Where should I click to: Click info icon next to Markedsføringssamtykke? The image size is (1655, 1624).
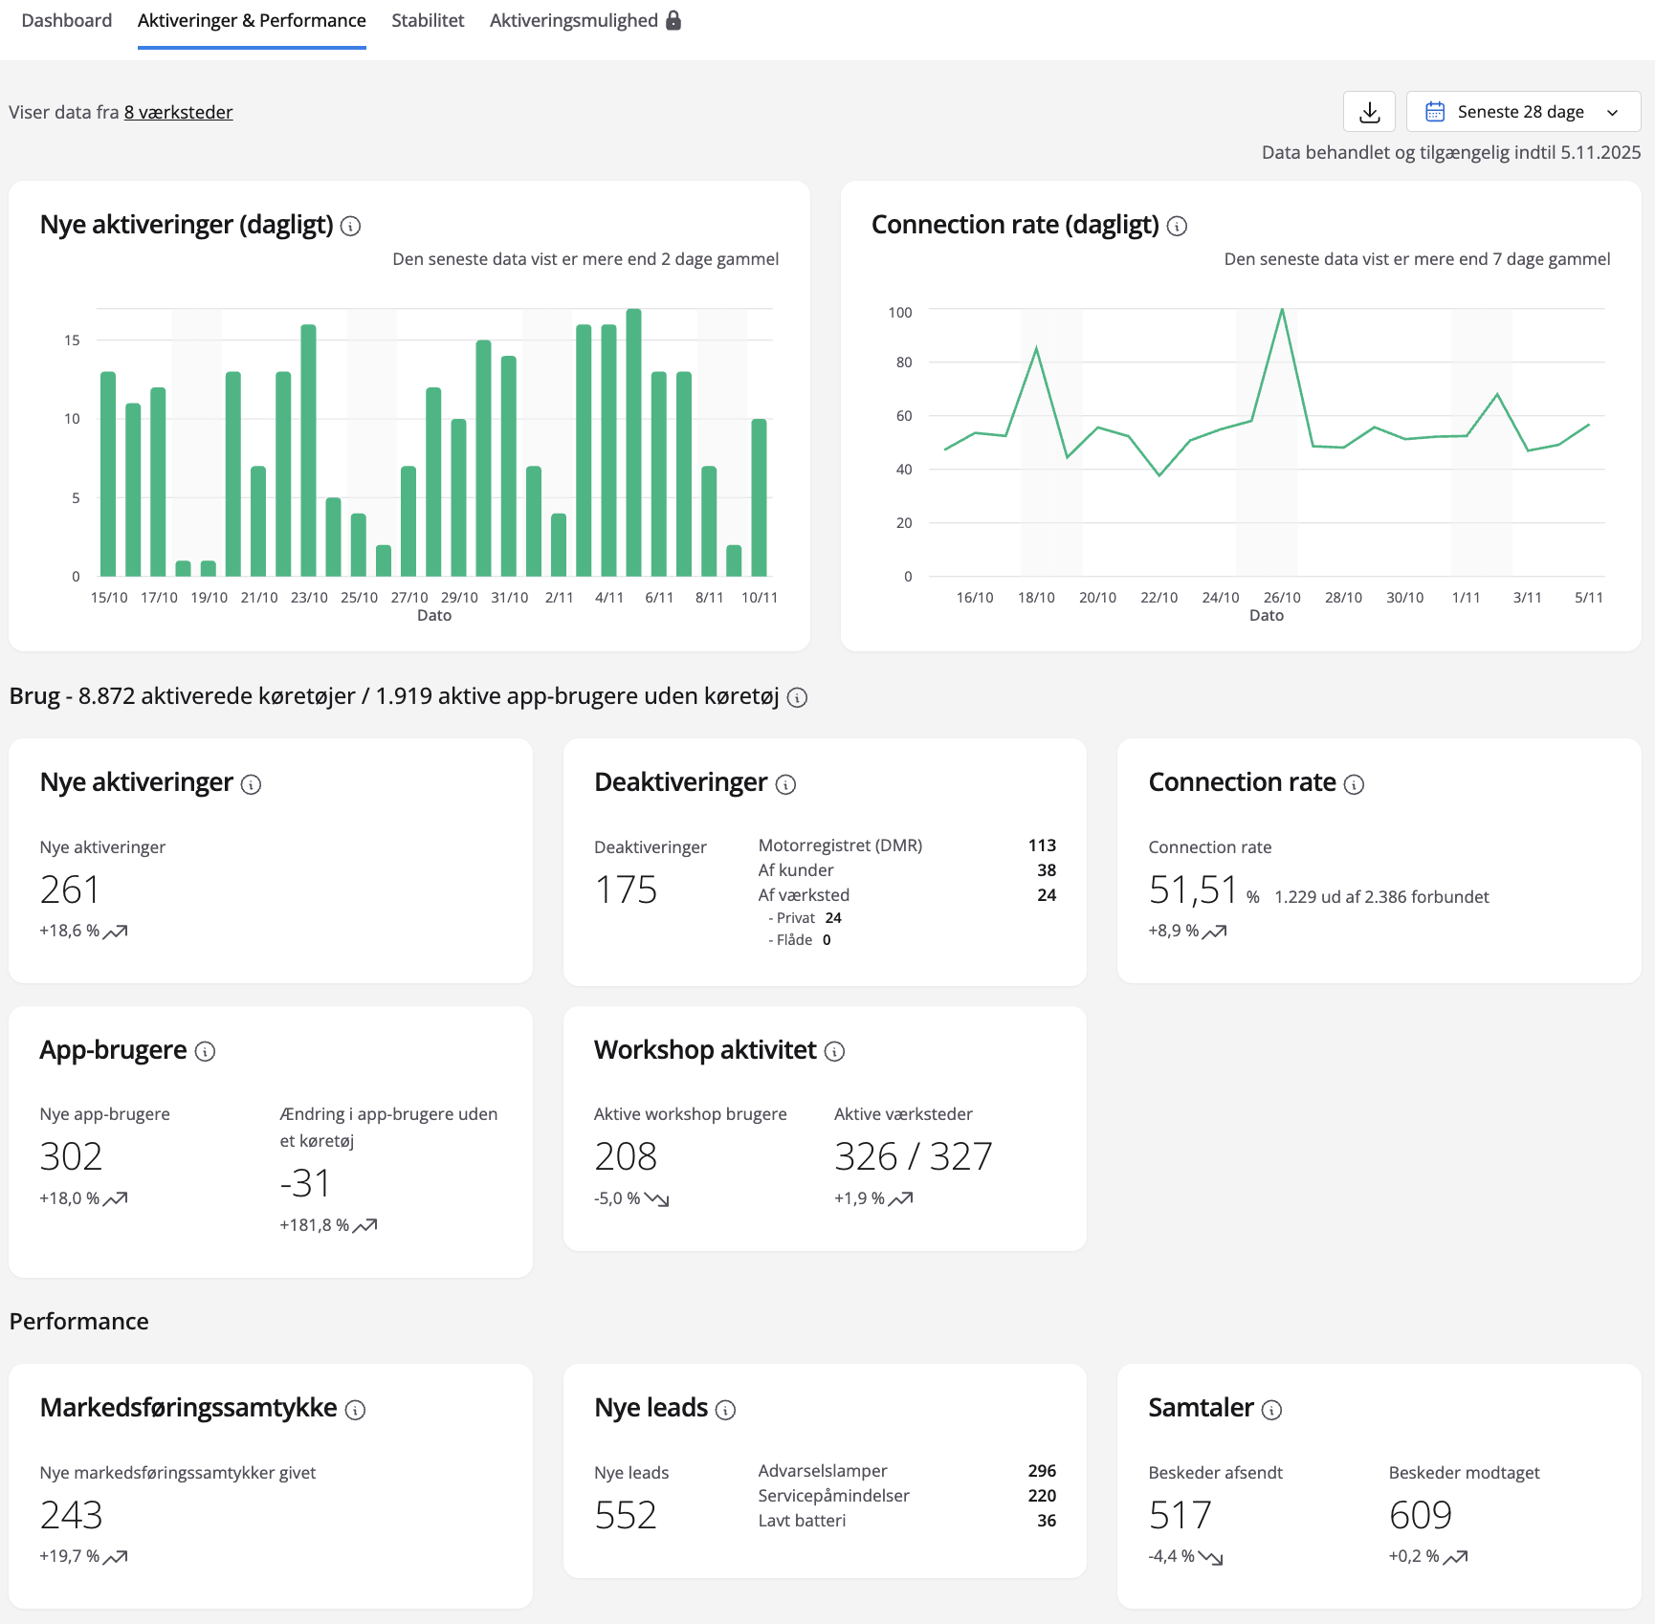point(355,1410)
